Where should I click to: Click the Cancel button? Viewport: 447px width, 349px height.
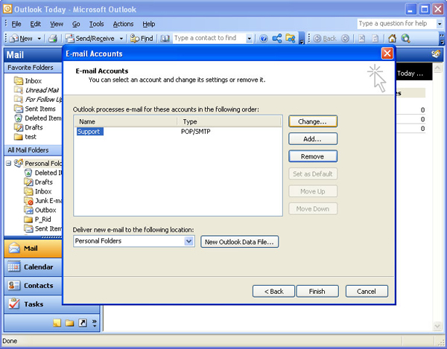(x=367, y=291)
